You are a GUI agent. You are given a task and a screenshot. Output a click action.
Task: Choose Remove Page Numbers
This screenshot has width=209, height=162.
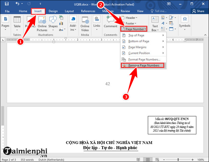143,65
